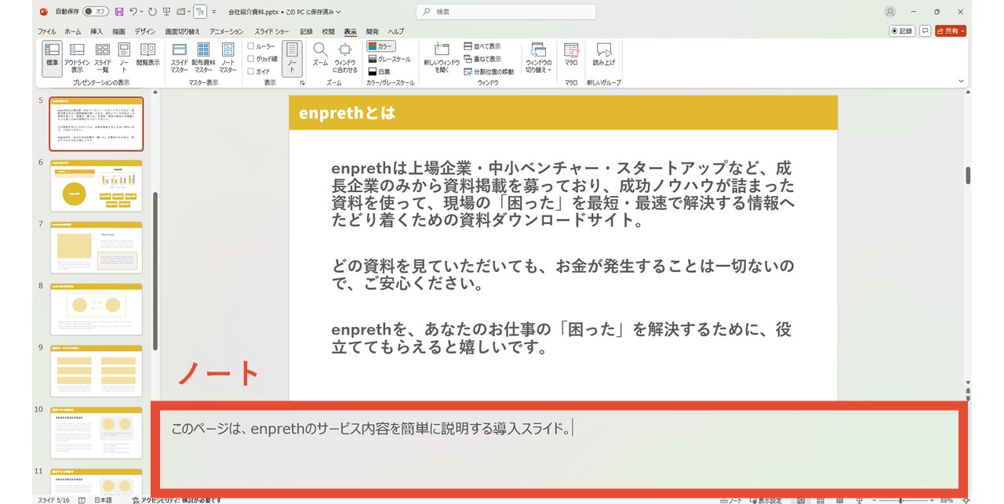Open ウィンドウの切り替え switch windows dropdown
The width and height of the screenshot is (1004, 504).
pos(538,58)
